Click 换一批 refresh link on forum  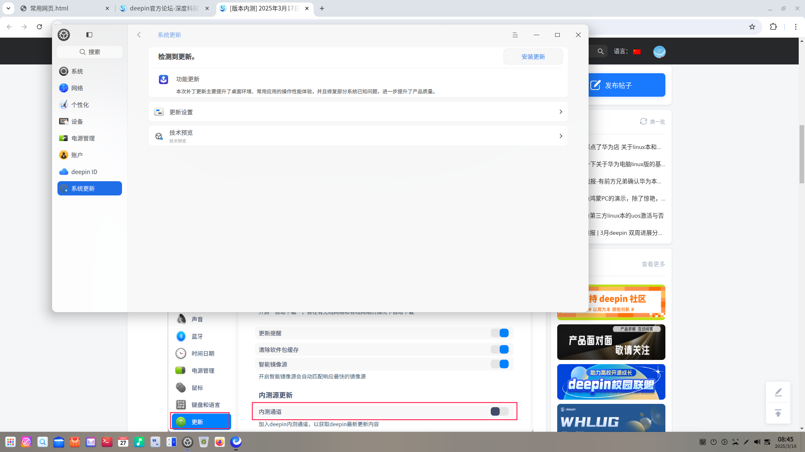pyautogui.click(x=652, y=121)
